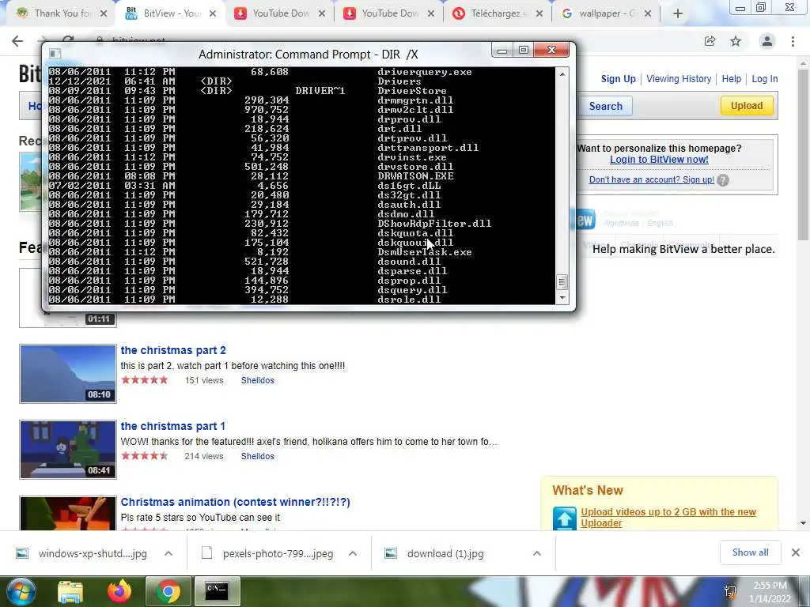The height and width of the screenshot is (607, 810).
Task: Click DriverStore entry in Command Prompt listing
Action: pyautogui.click(x=411, y=91)
